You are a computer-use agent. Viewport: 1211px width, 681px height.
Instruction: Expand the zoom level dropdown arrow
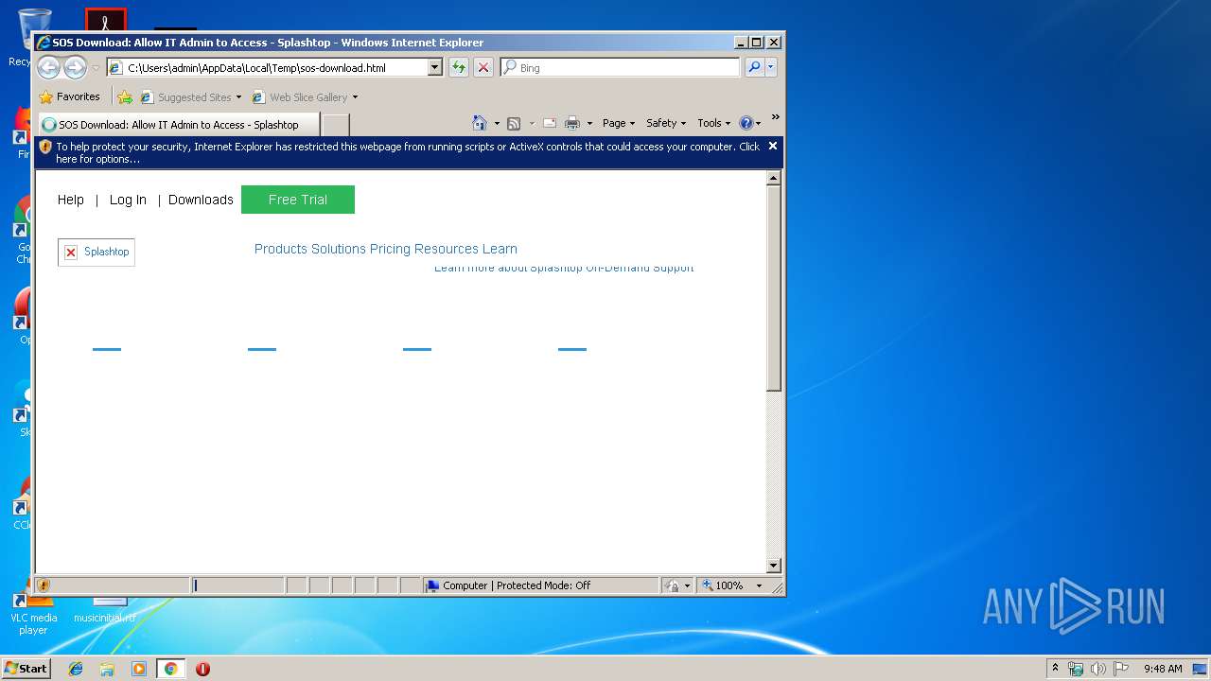759,585
